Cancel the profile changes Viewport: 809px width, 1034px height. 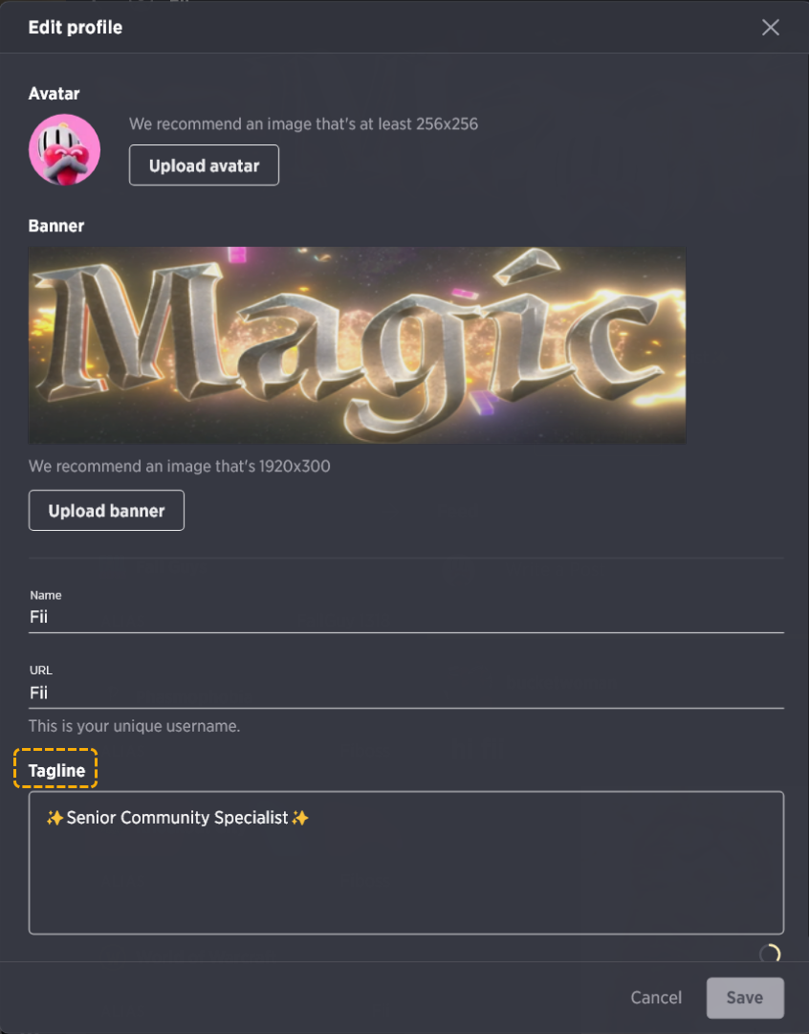[x=656, y=998]
